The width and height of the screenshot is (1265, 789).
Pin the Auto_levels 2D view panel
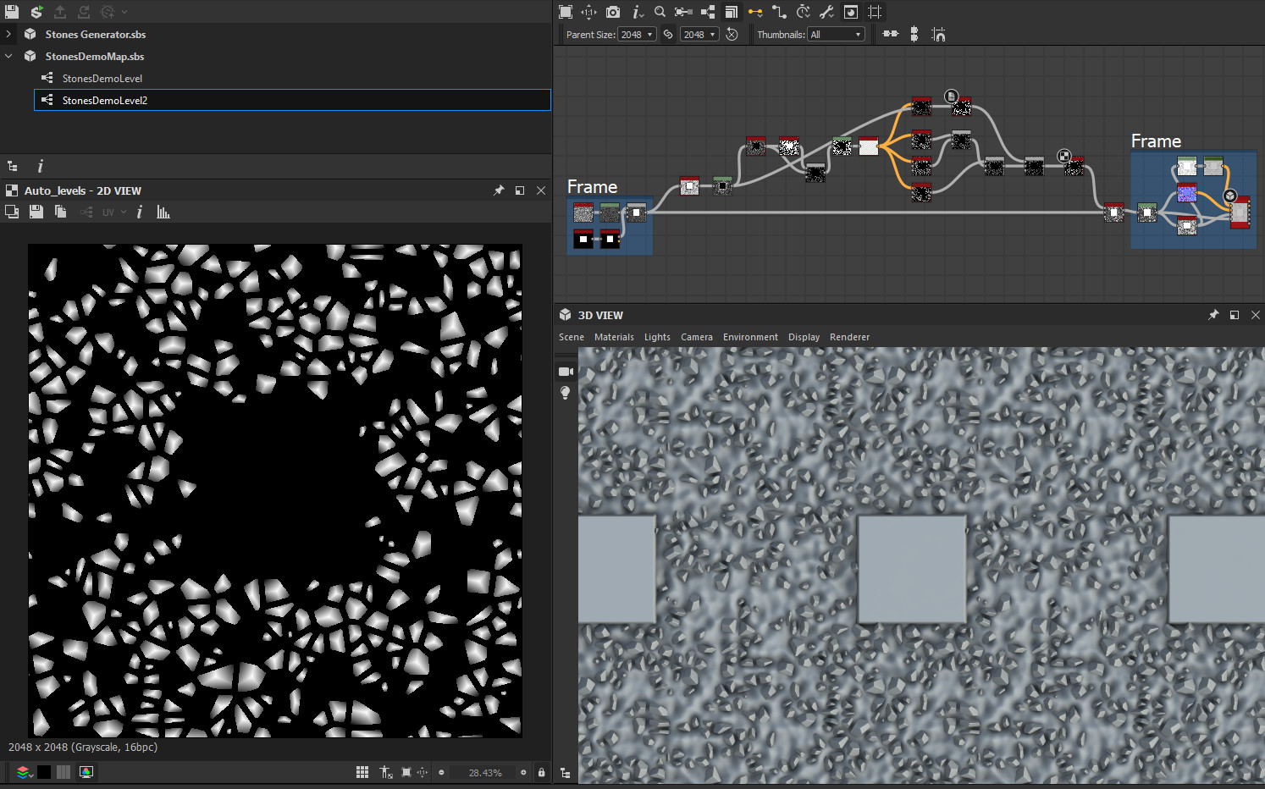click(499, 190)
